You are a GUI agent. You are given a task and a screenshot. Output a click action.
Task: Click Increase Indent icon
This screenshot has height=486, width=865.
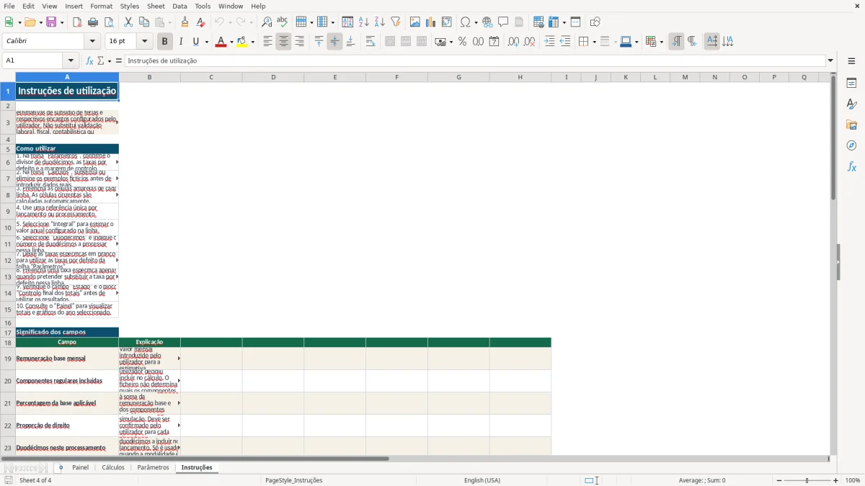tap(549, 42)
